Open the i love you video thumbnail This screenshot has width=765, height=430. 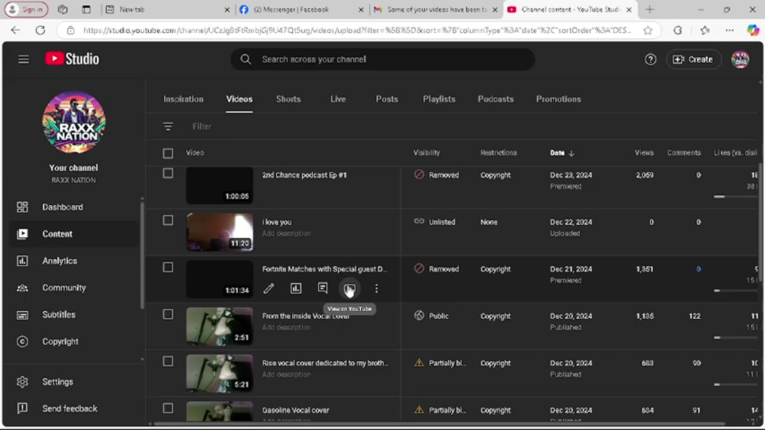219,231
